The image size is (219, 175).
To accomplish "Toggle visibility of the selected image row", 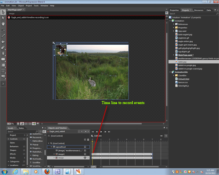I will pyautogui.click(x=85, y=157).
